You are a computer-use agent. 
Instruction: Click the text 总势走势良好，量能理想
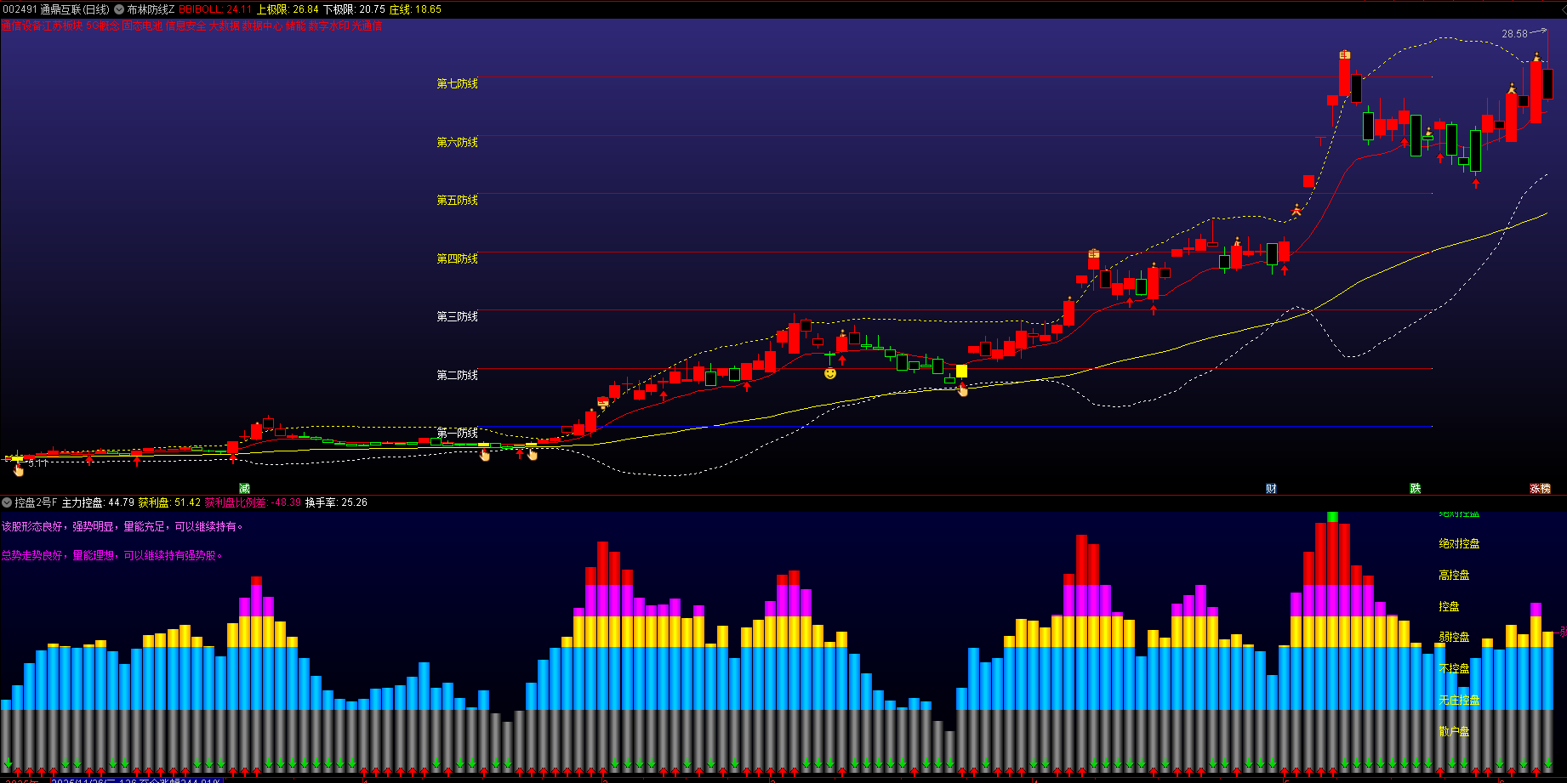point(58,556)
